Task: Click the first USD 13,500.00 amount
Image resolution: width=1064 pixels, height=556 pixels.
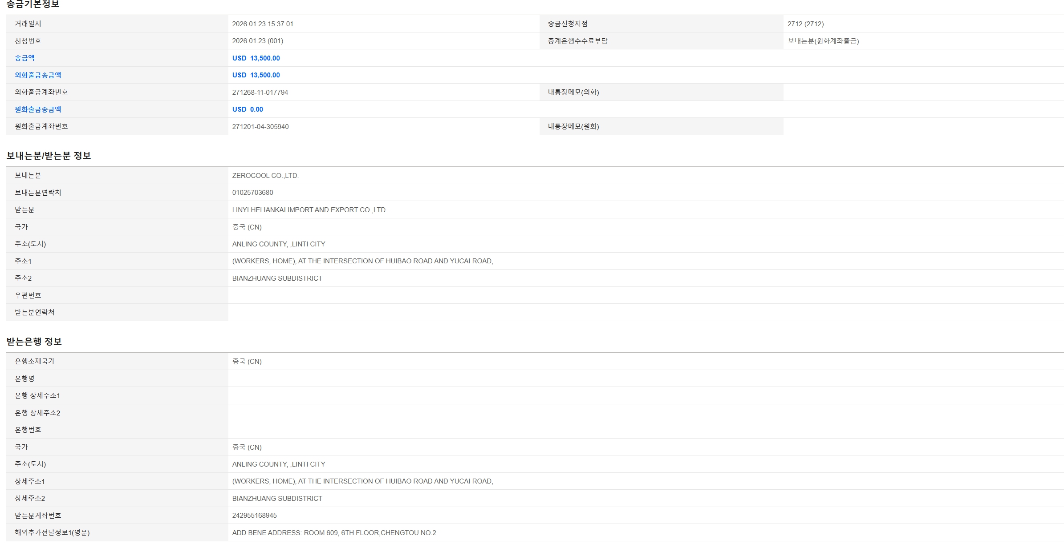Action: pyautogui.click(x=256, y=58)
